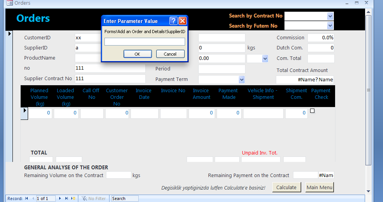
Task: Go to previous record in navigator
Action: point(33,198)
